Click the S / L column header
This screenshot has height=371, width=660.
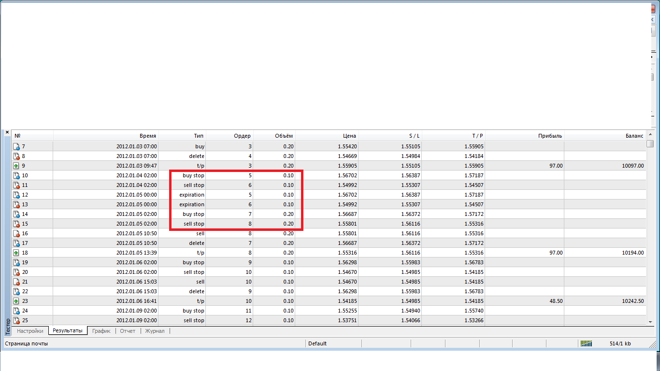pos(390,136)
